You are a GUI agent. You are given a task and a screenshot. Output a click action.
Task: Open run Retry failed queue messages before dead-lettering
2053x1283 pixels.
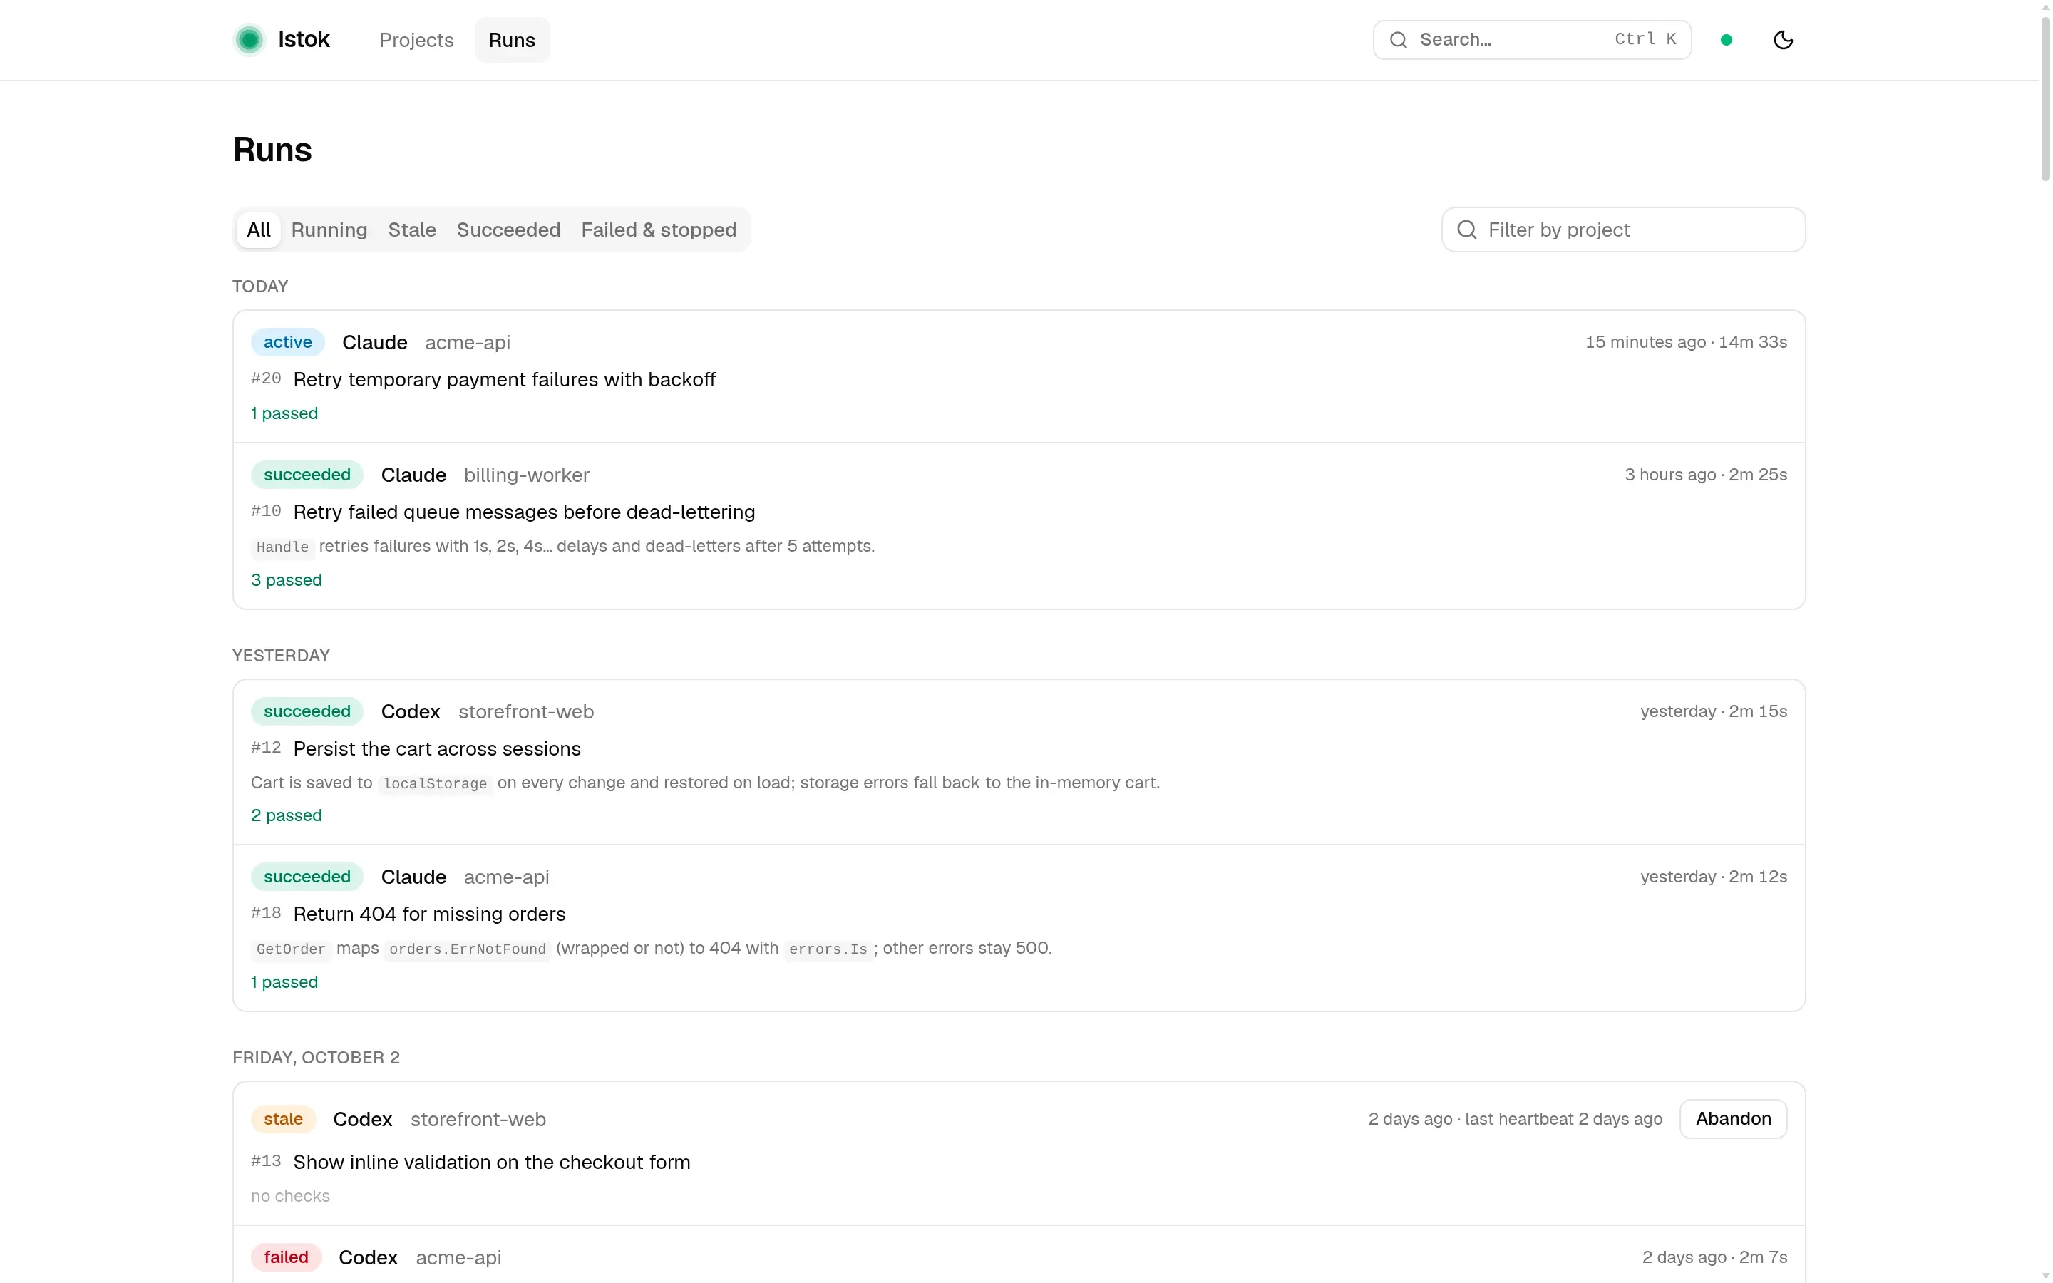523,512
